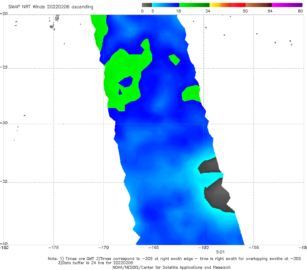This screenshot has width=307, height=270.
Task: Click latitude axis label '-25'
Action: pyautogui.click(x=4, y=67)
